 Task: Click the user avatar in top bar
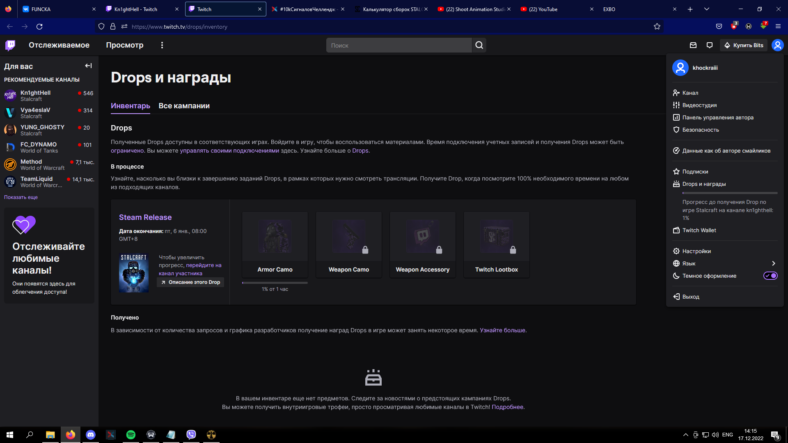coord(777,45)
